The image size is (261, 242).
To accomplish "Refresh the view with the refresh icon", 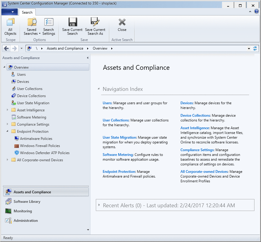I will 255,48.
